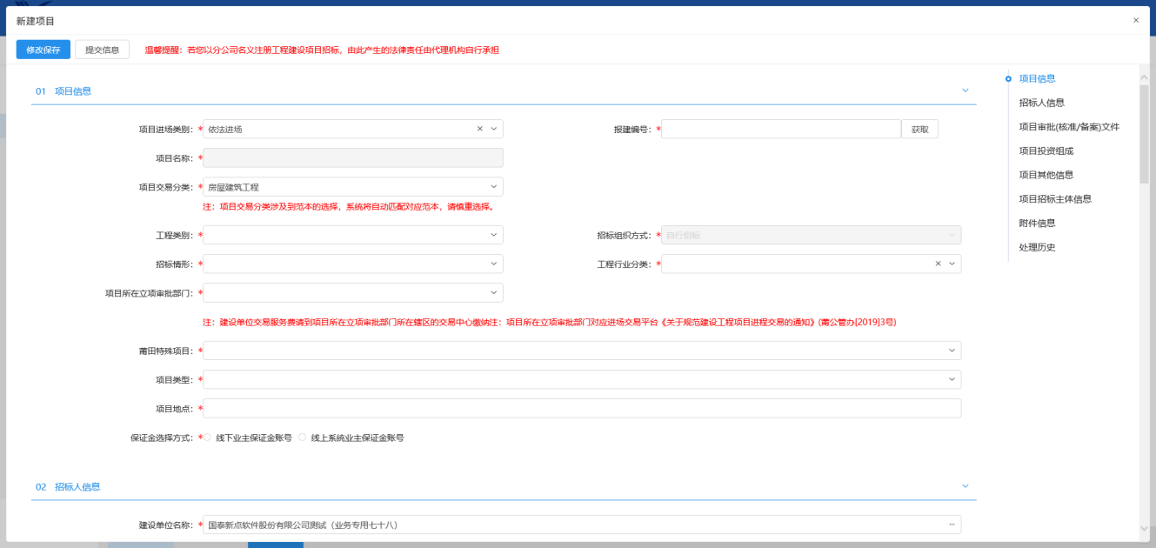Collapse the 02 招标人信息 section chevron

965,486
